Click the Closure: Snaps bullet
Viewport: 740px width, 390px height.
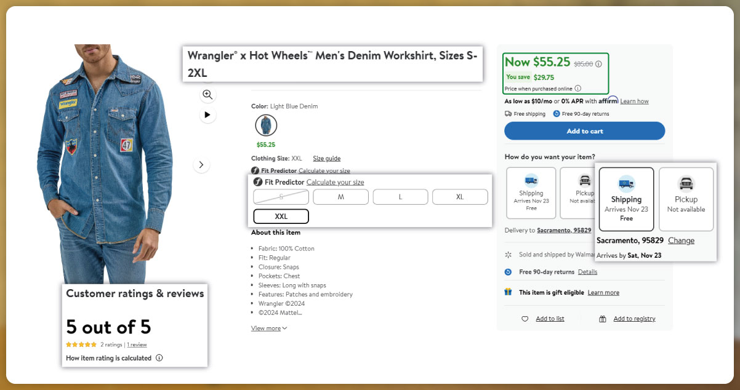pyautogui.click(x=279, y=267)
